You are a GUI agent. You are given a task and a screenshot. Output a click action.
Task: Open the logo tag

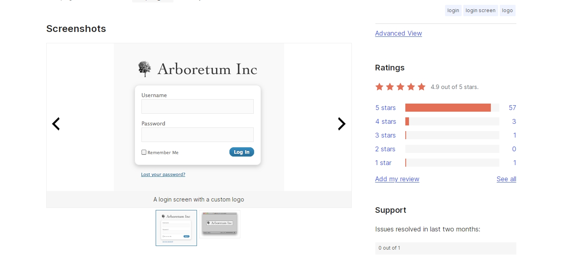507,11
